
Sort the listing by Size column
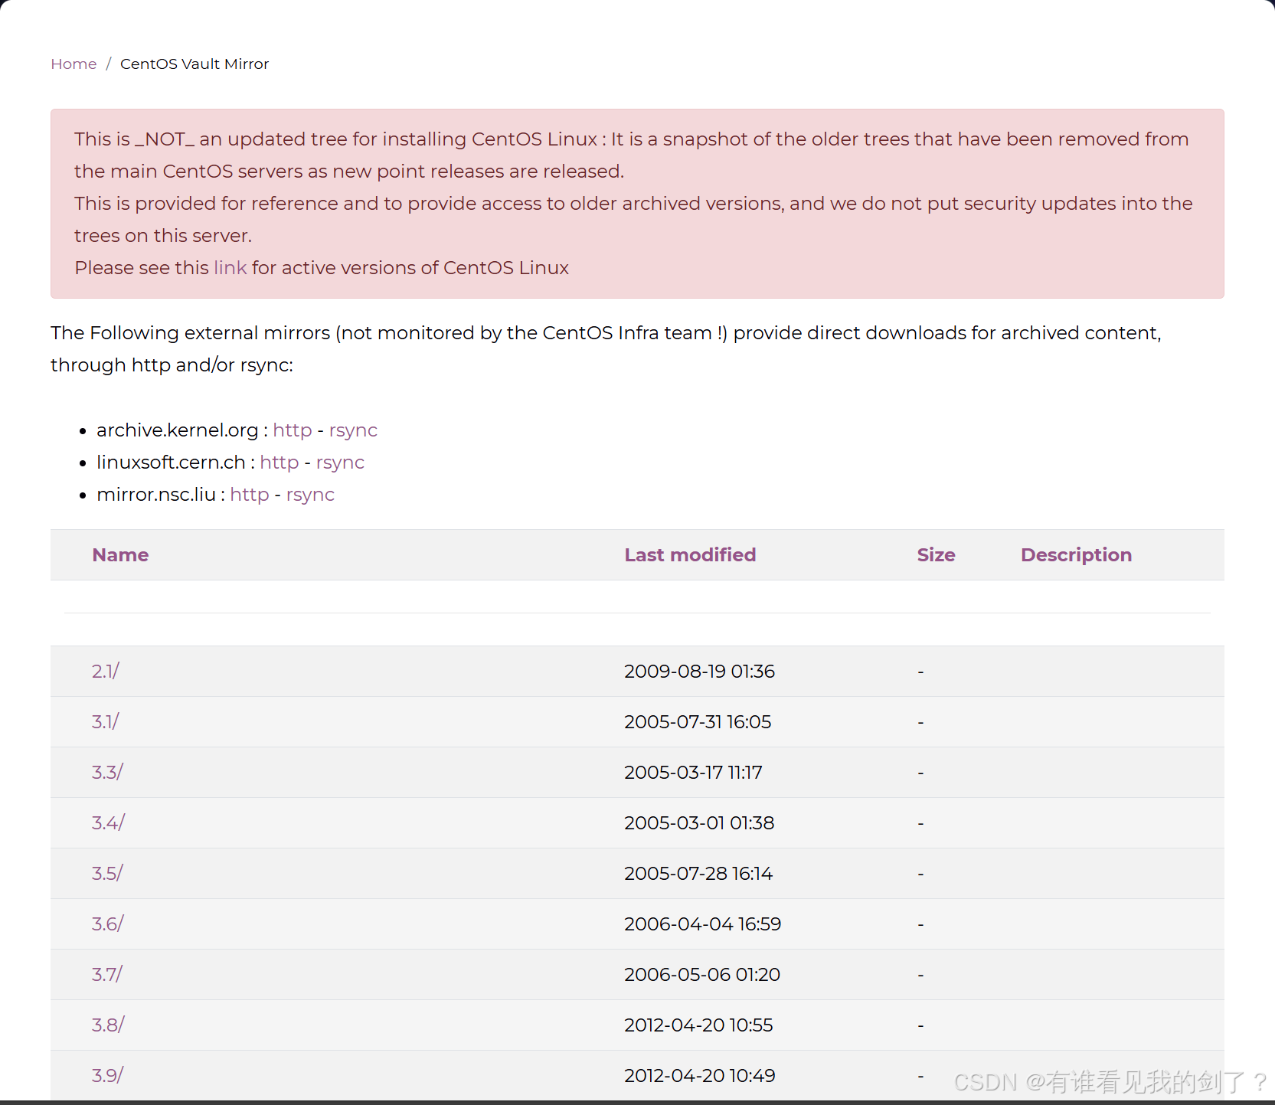tap(936, 554)
